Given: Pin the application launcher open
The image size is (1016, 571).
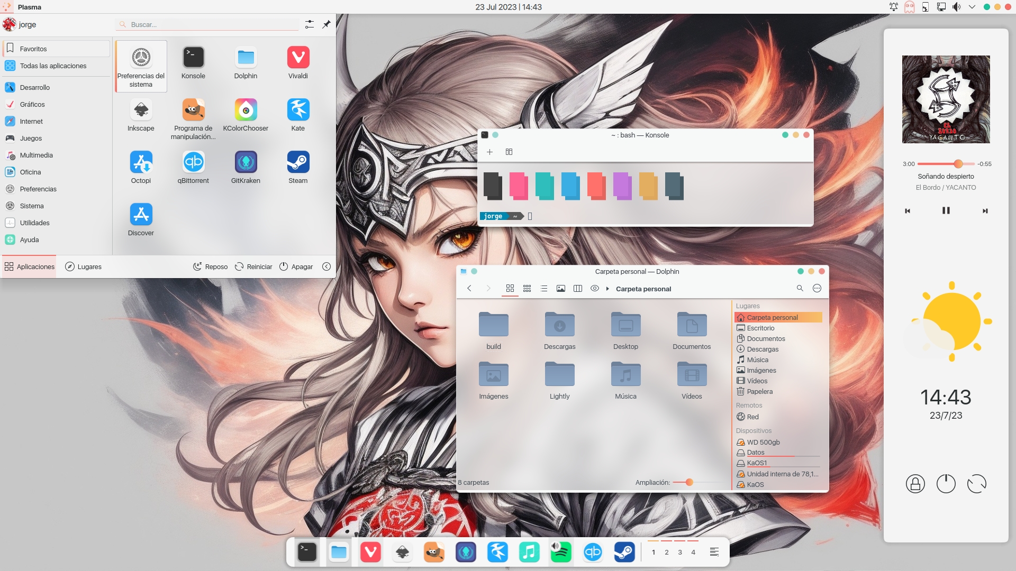Looking at the screenshot, I should point(326,24).
